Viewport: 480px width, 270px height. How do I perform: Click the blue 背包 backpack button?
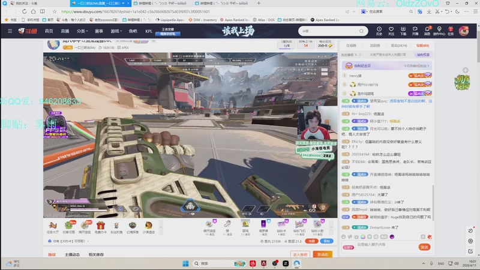(x=326, y=241)
